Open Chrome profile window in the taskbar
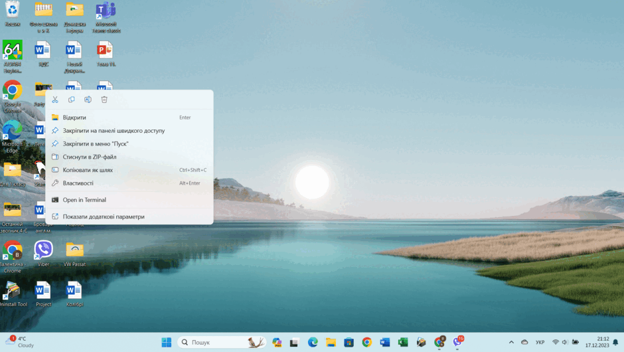This screenshot has width=624, height=352. pyautogui.click(x=439, y=341)
